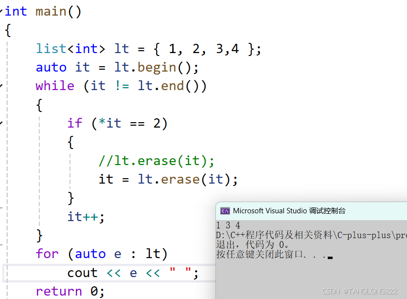Image resolution: width=407 pixels, height=299 pixels.
Task: Click the 'it++;' statement
Action: pyautogui.click(x=86, y=217)
